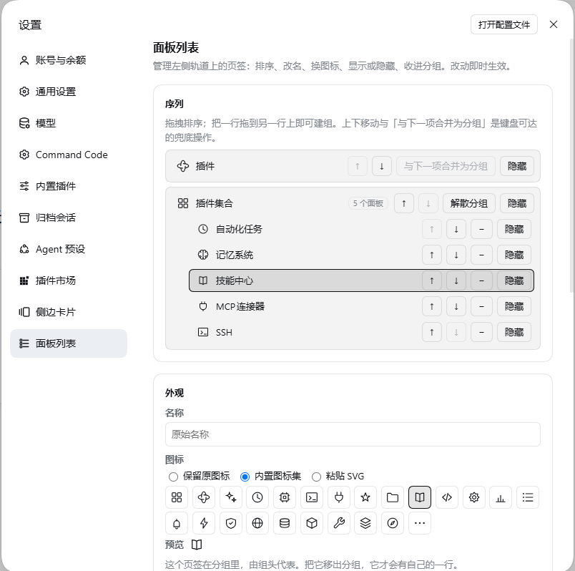This screenshot has width=575, height=571.
Task: Hide the MCP 连接器 panel
Action: click(x=513, y=306)
